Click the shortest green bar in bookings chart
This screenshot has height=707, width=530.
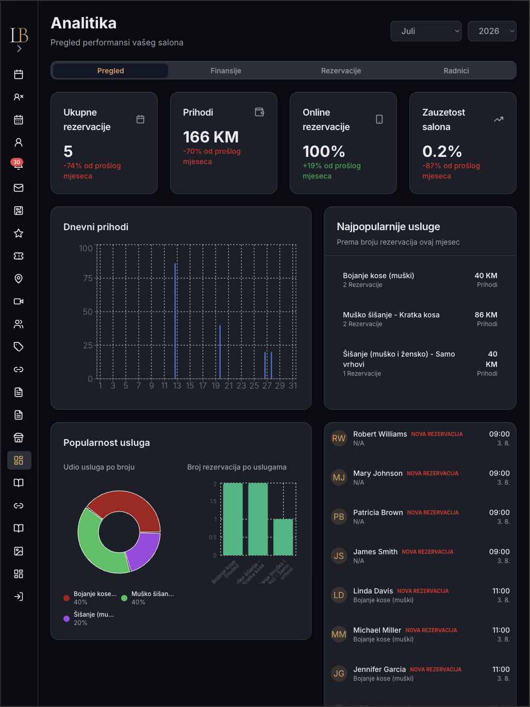[283, 537]
